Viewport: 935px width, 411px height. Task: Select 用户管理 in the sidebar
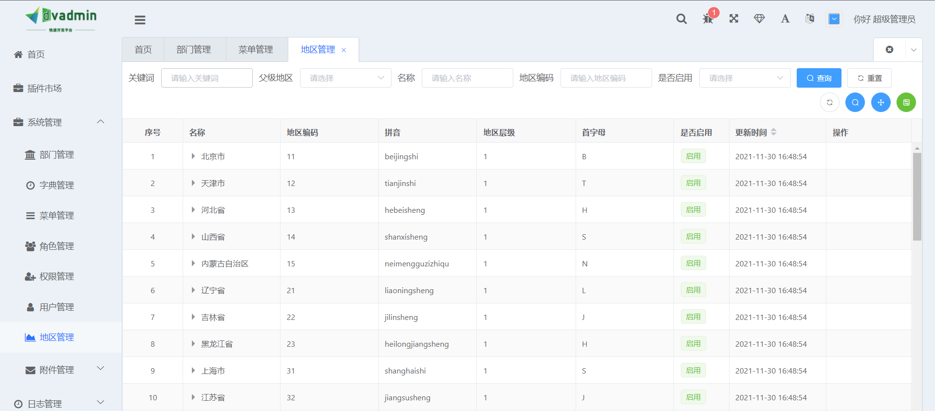[x=56, y=307]
